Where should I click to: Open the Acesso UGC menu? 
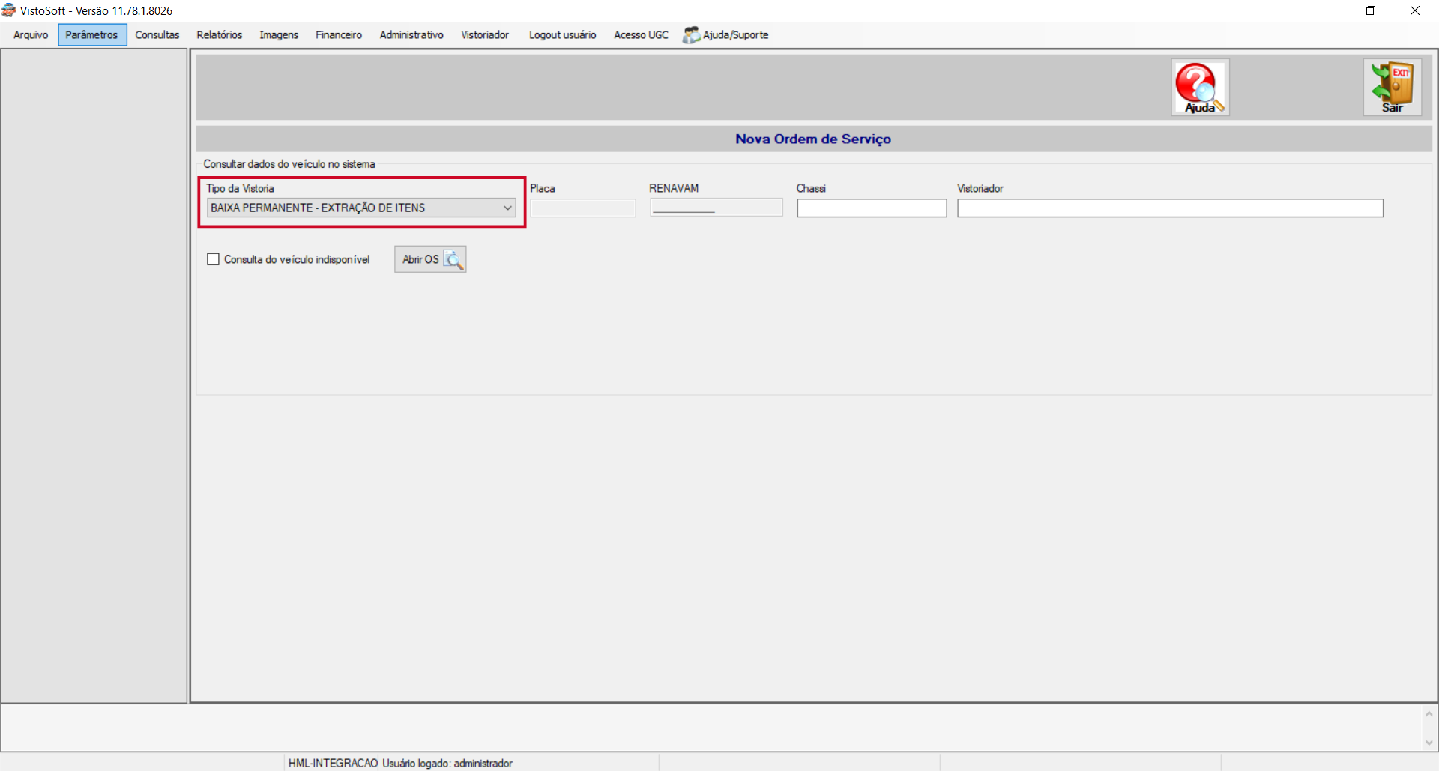pos(641,35)
